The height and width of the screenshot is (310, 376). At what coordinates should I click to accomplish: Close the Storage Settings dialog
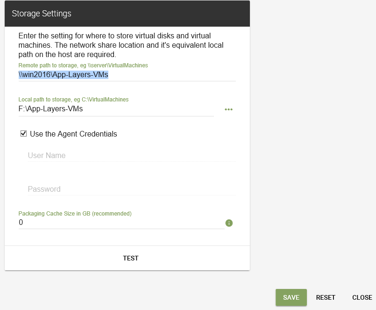(362, 297)
